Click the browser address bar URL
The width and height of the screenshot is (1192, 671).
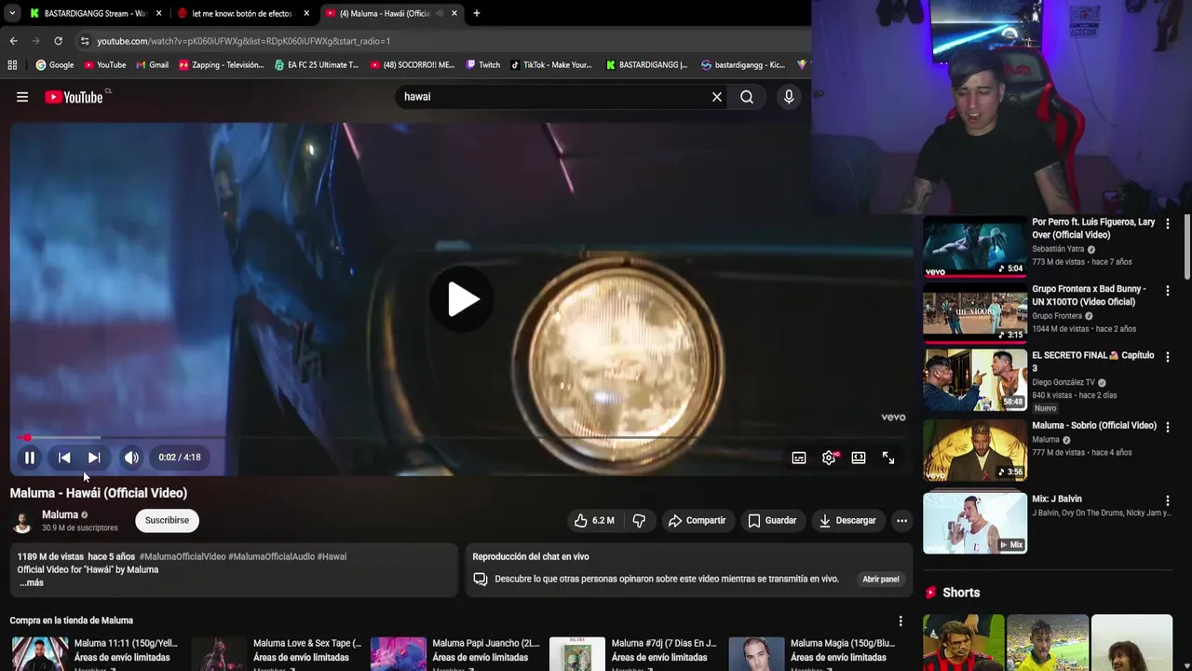[243, 41]
